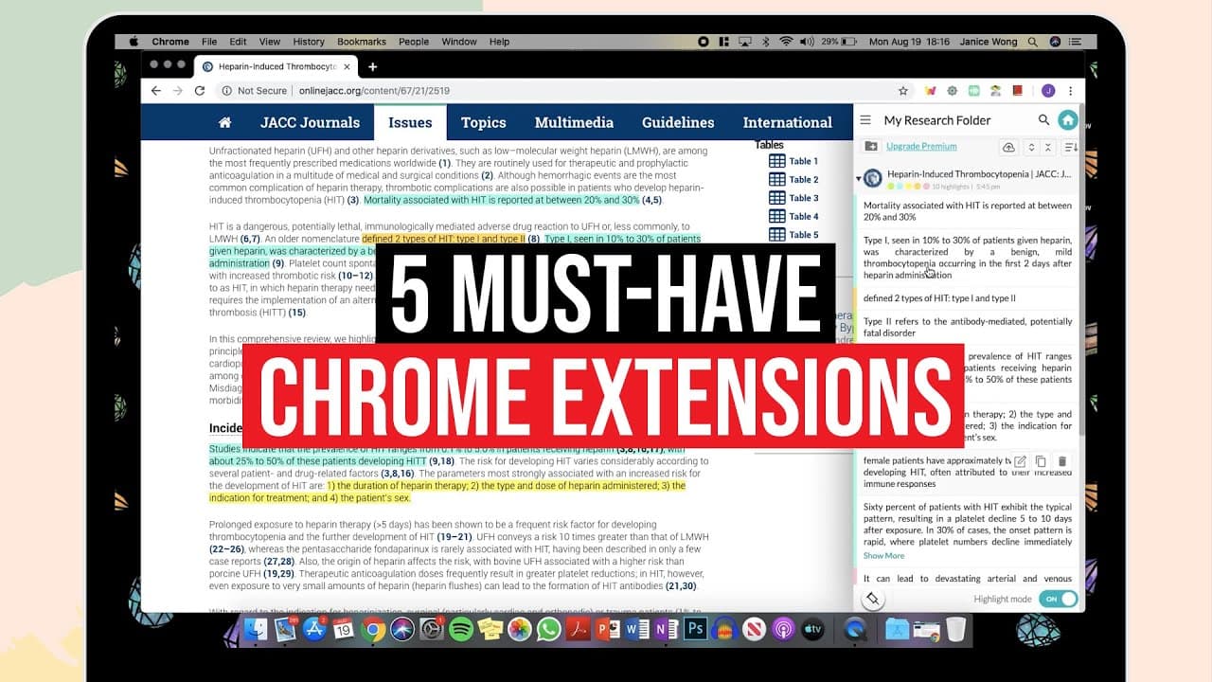1212x682 pixels.
Task: Open the File menu
Action: pos(209,42)
